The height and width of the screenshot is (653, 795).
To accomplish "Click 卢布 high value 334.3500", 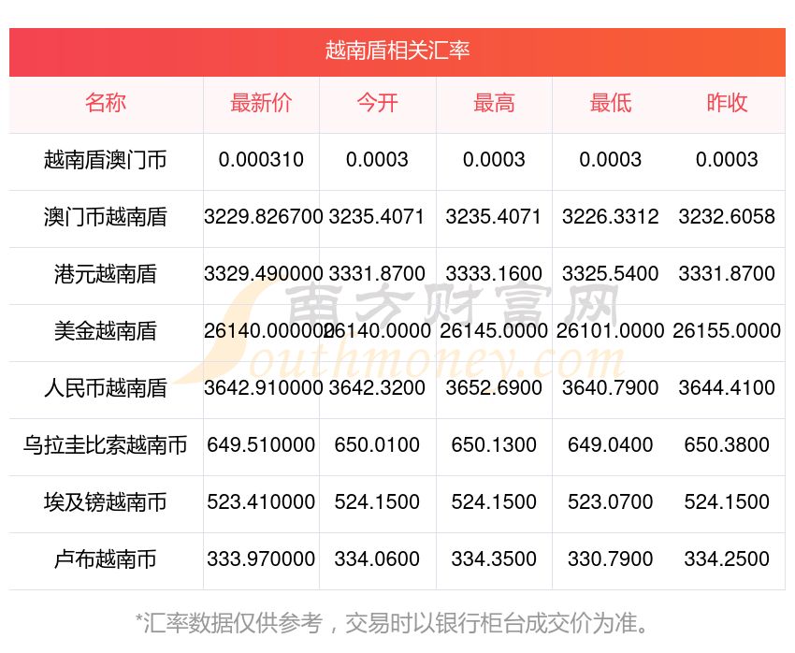I will coord(494,559).
